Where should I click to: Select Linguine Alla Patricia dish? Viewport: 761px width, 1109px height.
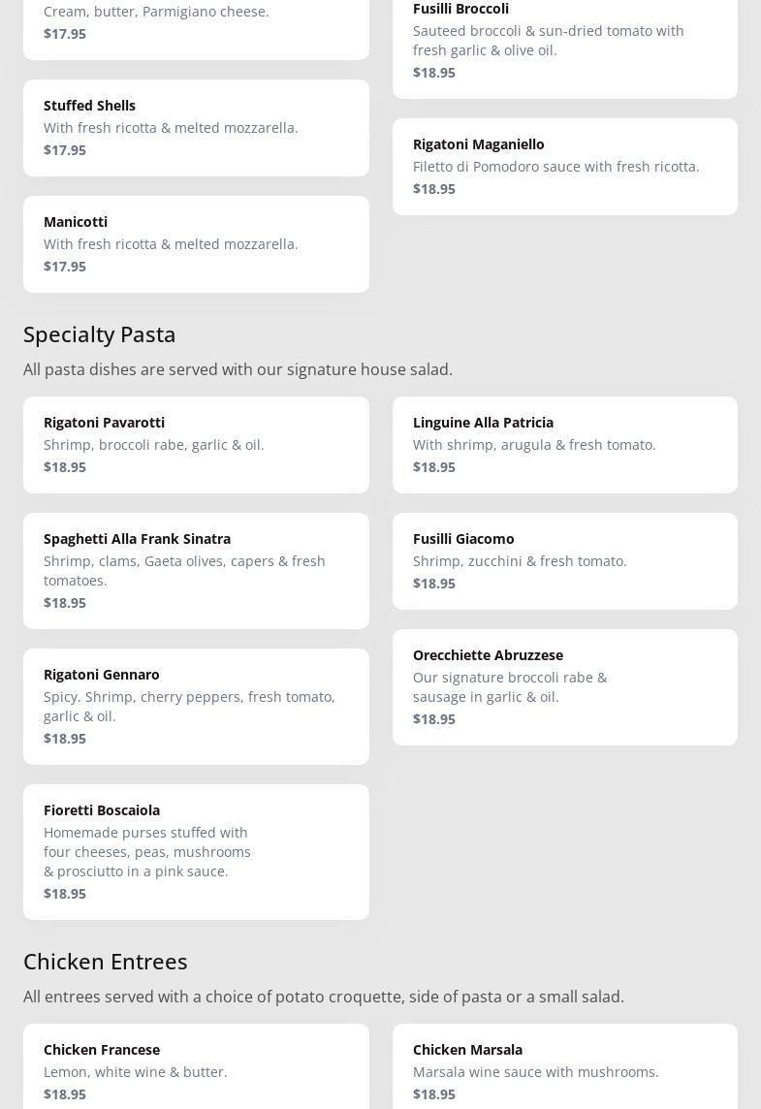coord(565,445)
